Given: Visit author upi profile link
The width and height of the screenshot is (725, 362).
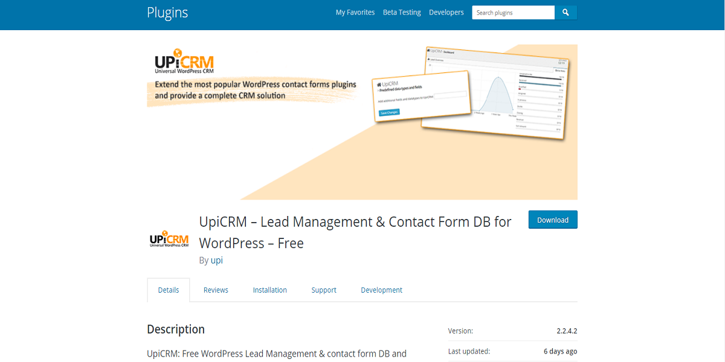Looking at the screenshot, I should [x=217, y=261].
